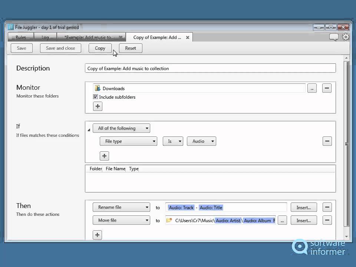The image size is (356, 267).
Task: Open the Move file action dropdown
Action: tap(122, 220)
